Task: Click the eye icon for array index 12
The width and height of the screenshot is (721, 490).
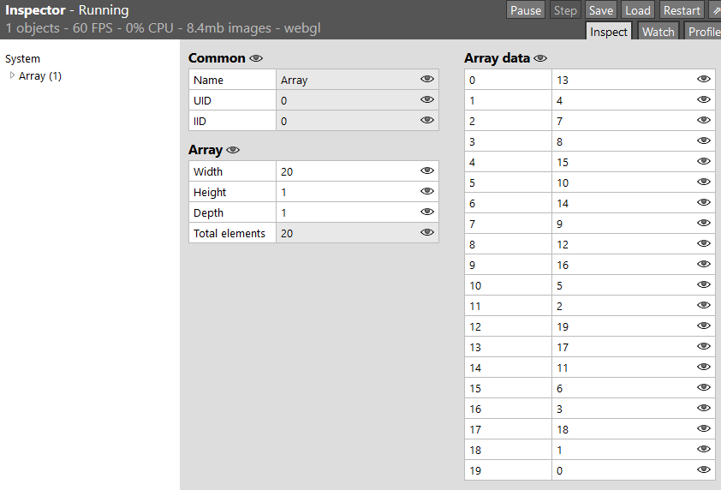Action: tap(704, 326)
